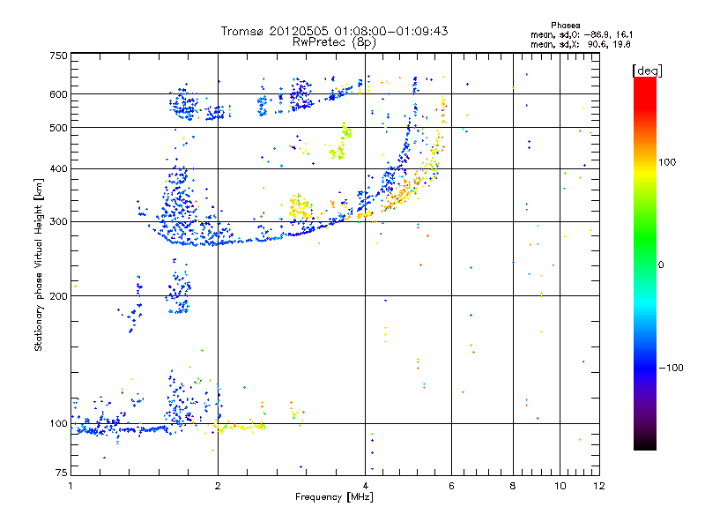This screenshot has width=705, height=529.
Task: Click the x-axis tick label "10"
Action: click(560, 486)
